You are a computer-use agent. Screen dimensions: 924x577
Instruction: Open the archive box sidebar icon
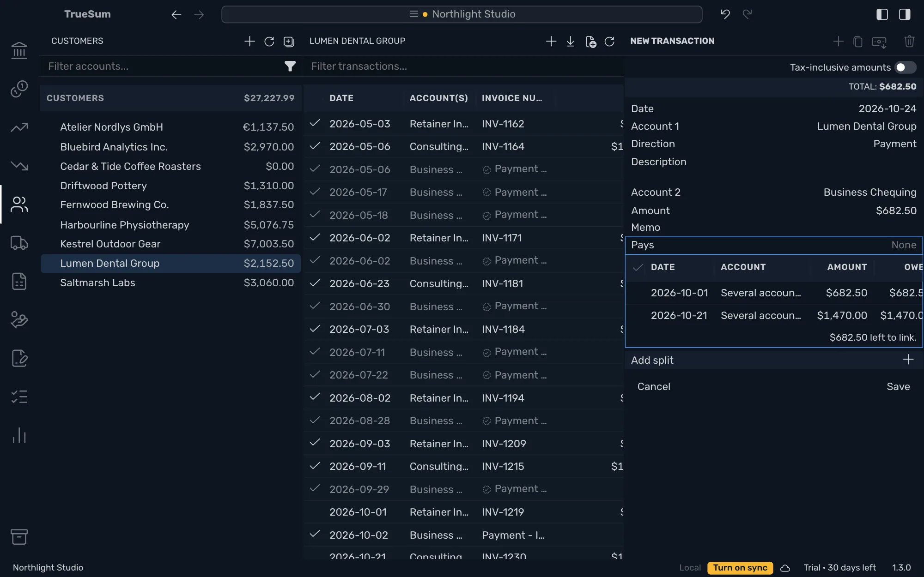click(19, 536)
